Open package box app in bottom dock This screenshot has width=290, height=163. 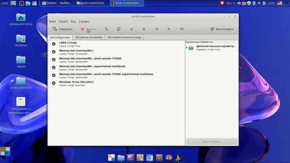140,158
